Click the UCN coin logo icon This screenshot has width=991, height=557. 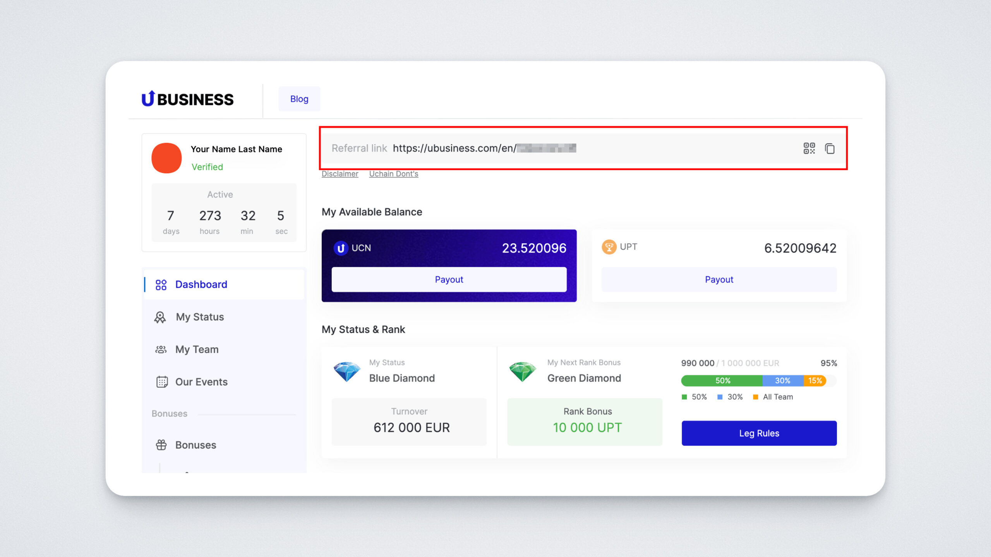pos(341,248)
